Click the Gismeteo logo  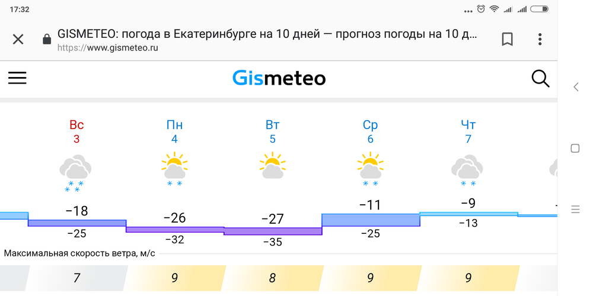pos(279,79)
